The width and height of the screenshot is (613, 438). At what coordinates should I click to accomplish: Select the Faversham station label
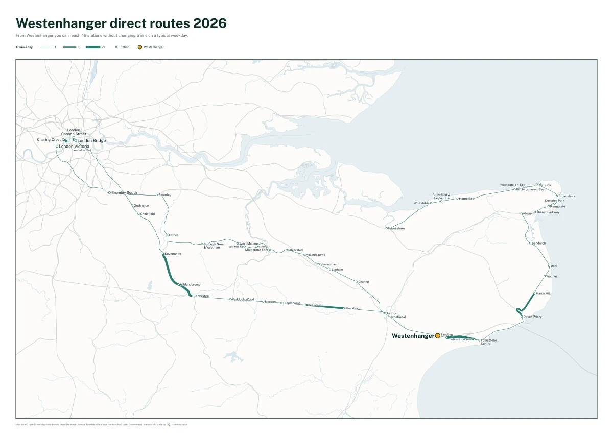tap(396, 228)
